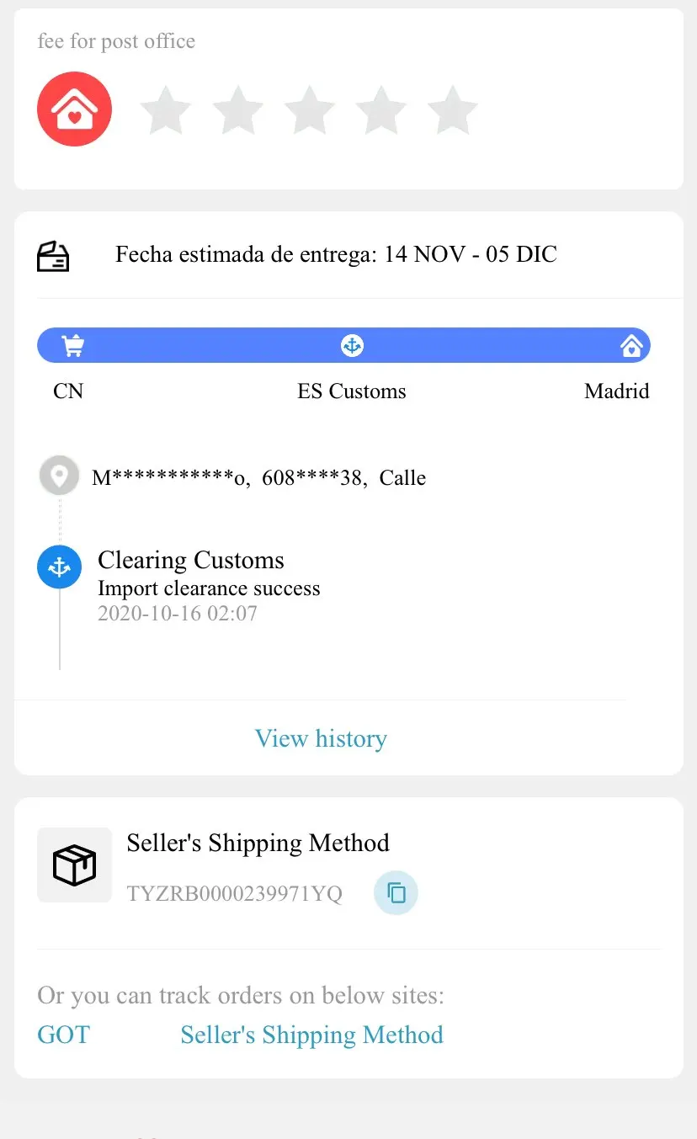The image size is (697, 1139).
Task: Tap the anchor customs icon on progress bar
Action: point(352,345)
